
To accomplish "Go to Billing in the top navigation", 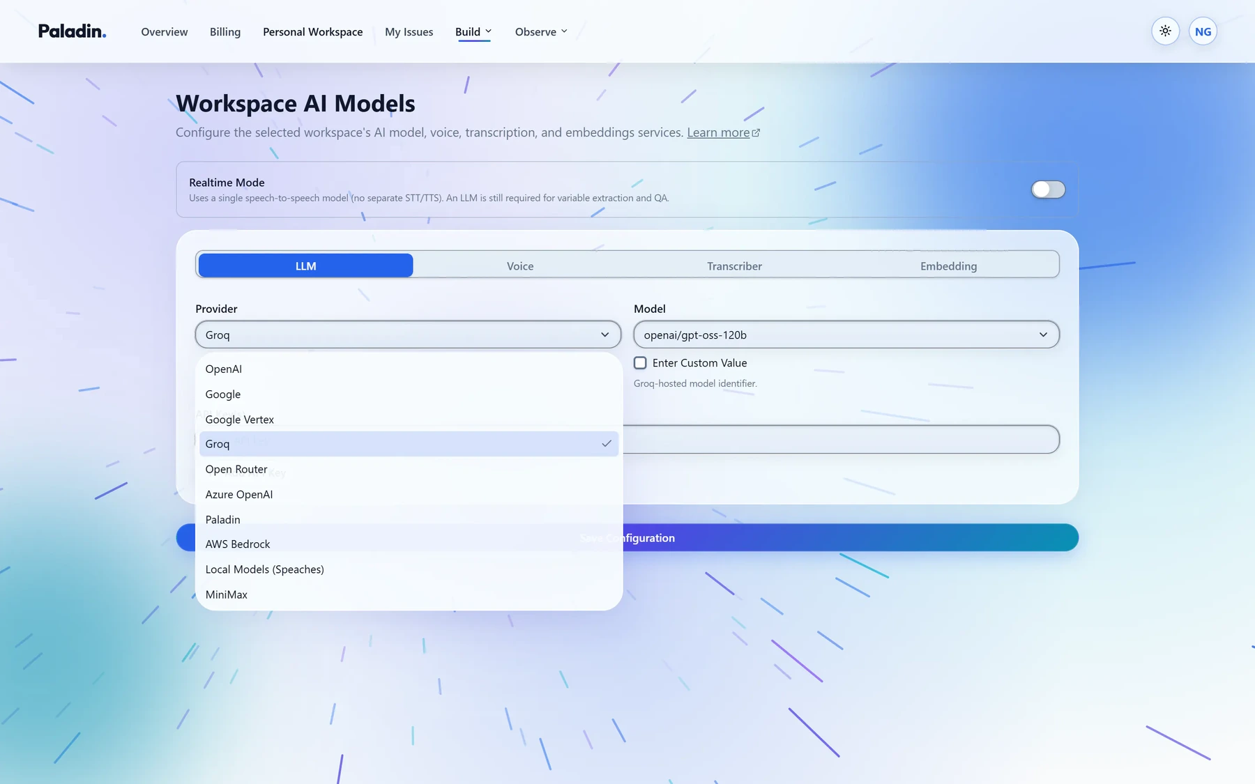I will click(225, 32).
